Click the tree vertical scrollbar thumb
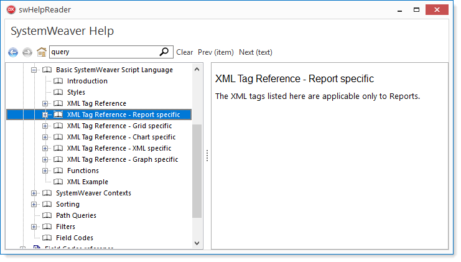Image resolution: width=461 pixels, height=262 pixels. tap(197, 171)
